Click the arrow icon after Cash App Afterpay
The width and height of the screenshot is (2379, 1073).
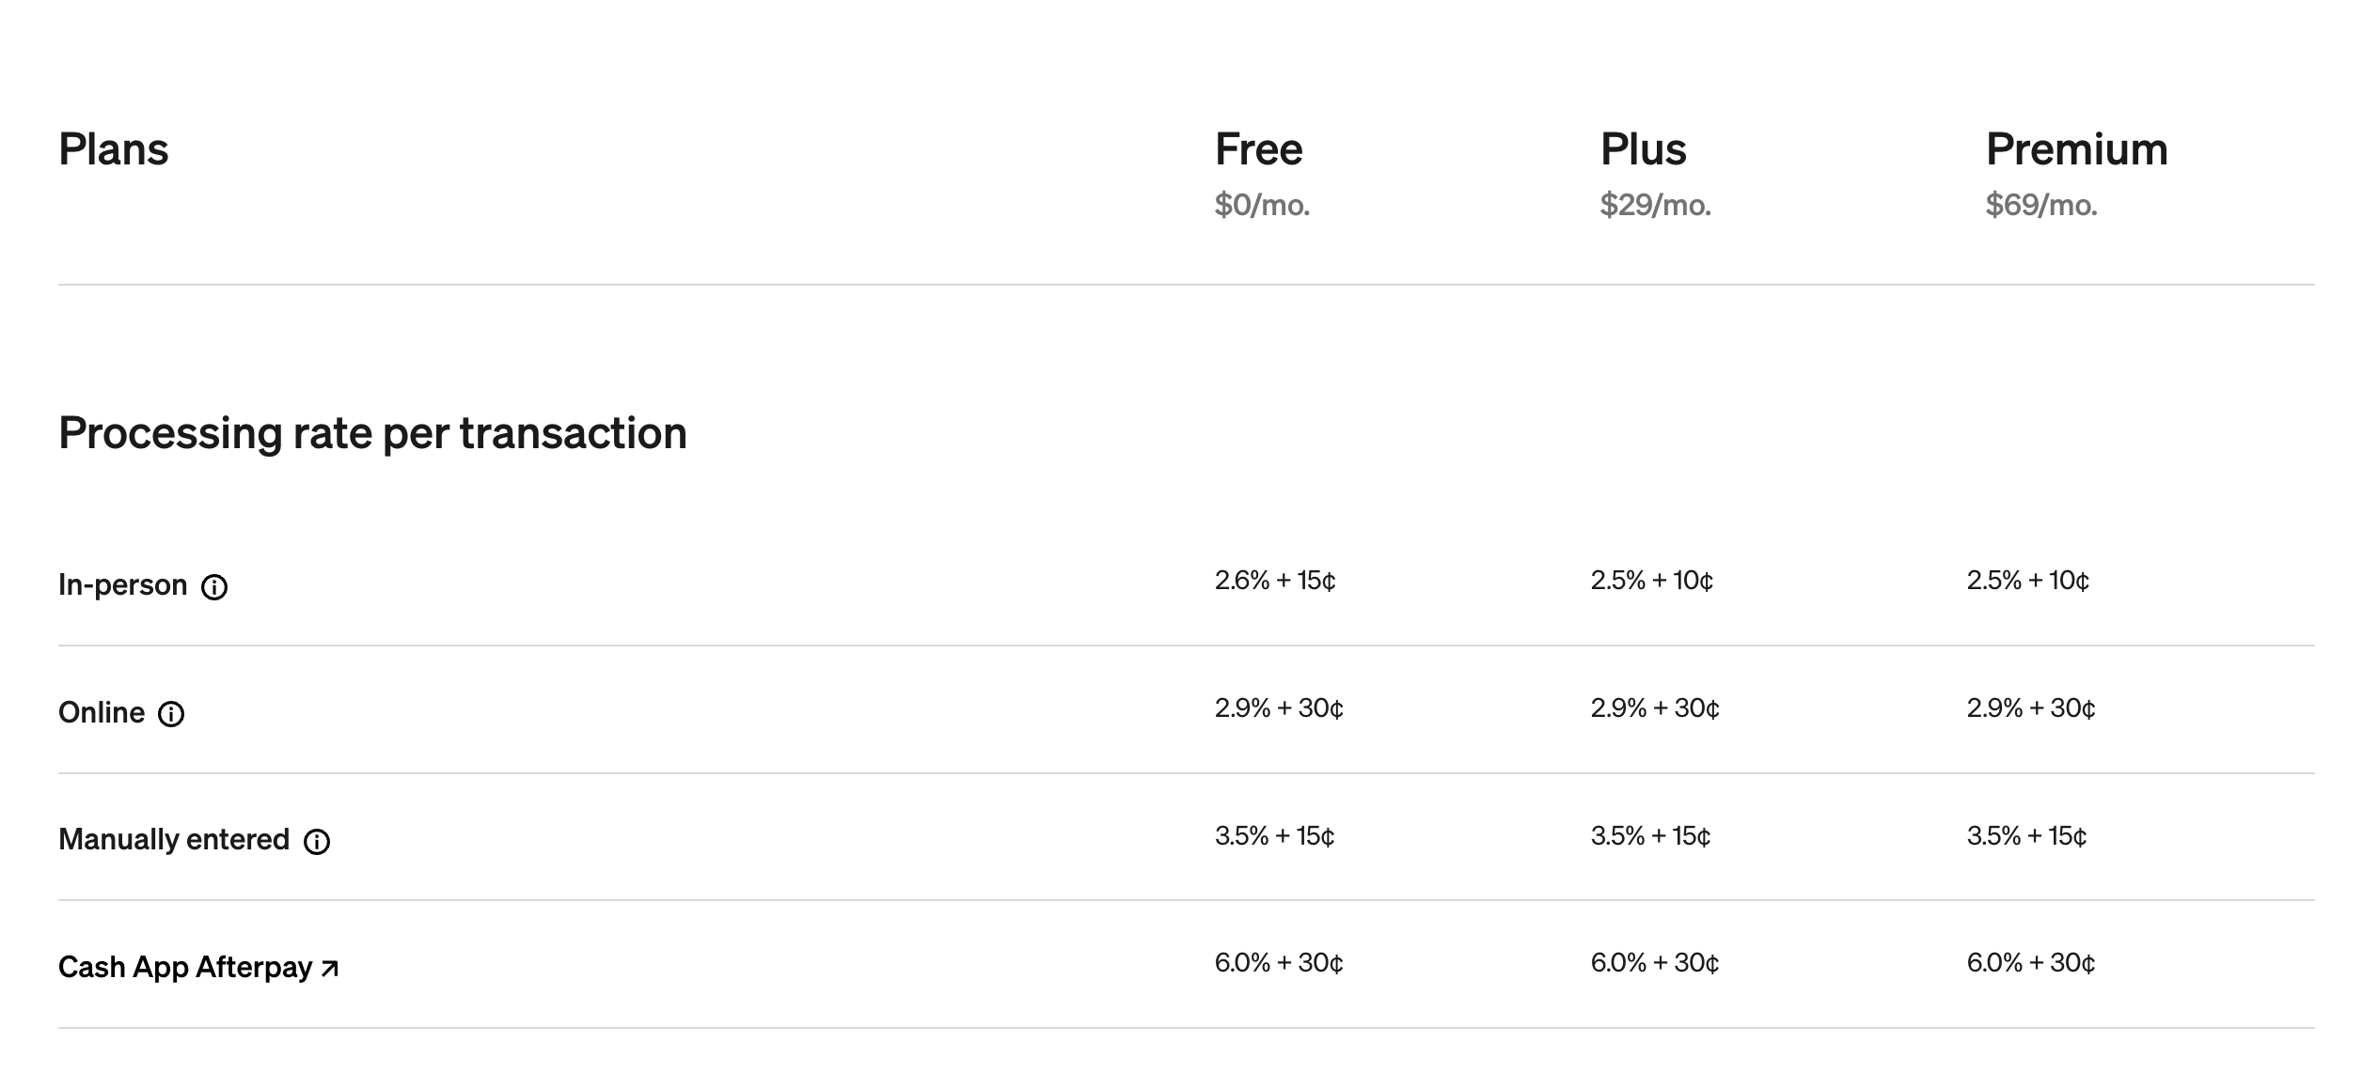tap(329, 968)
